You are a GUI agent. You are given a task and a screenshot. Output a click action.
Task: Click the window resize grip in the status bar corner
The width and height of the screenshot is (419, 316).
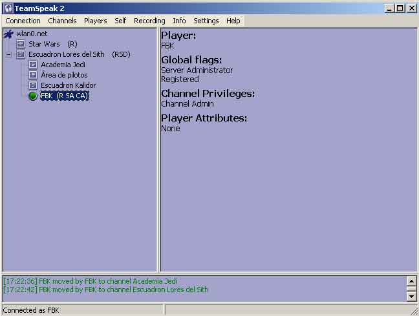[414, 311]
